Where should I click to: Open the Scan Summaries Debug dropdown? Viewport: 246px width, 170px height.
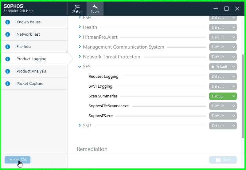(223, 96)
